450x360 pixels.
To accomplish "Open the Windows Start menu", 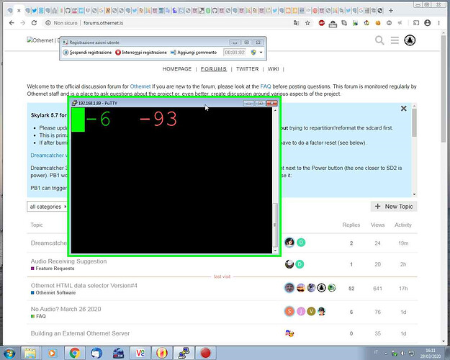I will (x=9, y=353).
